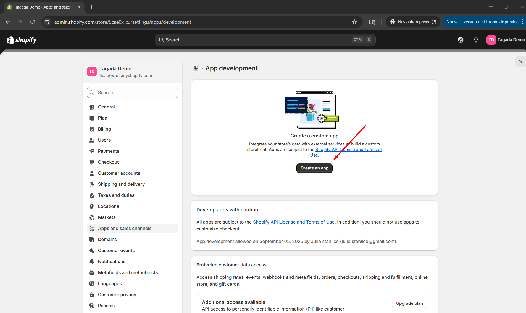This screenshot has width=526, height=313.
Task: Click the apps breadcrumb icon
Action: click(196, 68)
